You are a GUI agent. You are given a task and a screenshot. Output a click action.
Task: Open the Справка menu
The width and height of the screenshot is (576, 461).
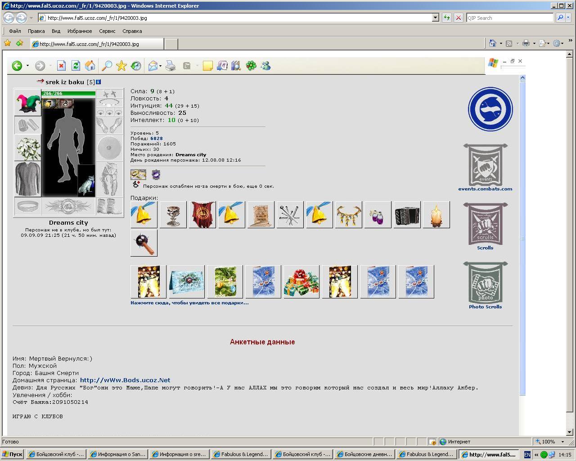132,31
